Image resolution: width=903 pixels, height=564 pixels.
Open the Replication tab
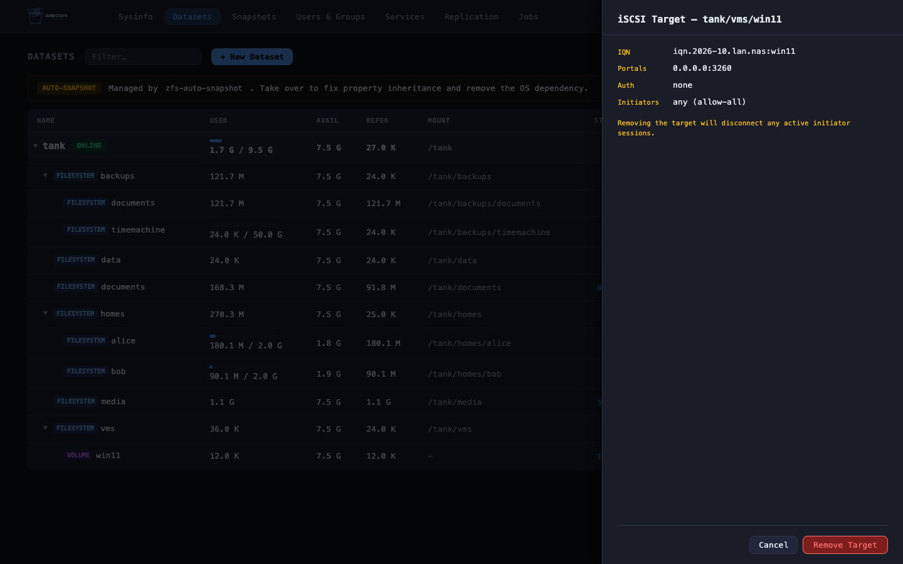click(x=472, y=17)
